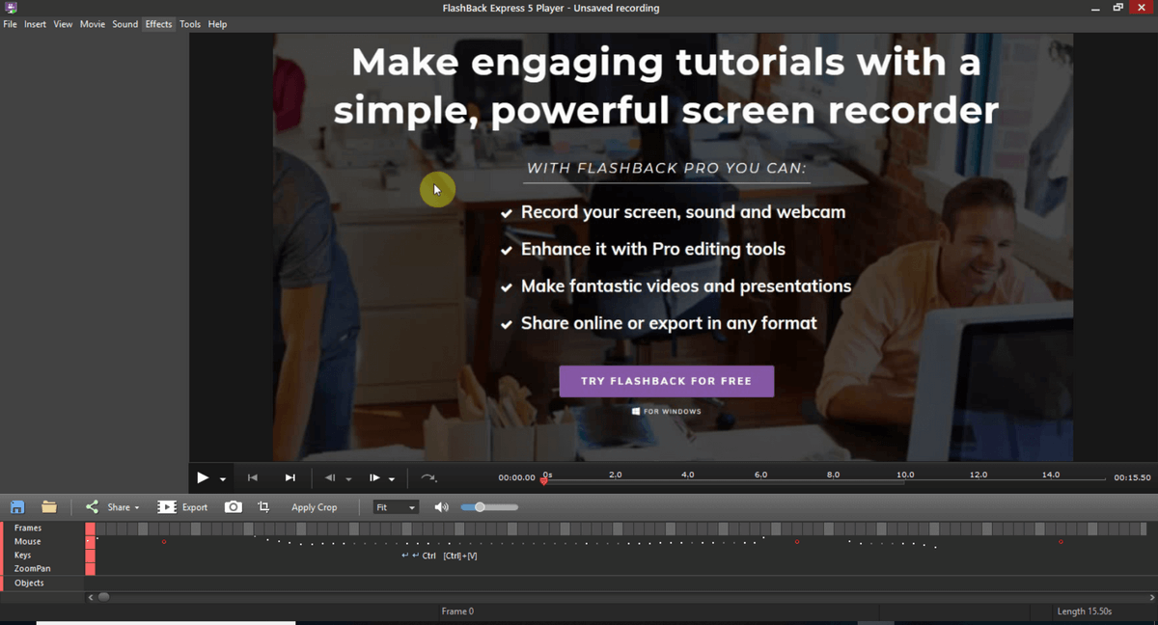Jump to the start of the recording

(x=253, y=477)
